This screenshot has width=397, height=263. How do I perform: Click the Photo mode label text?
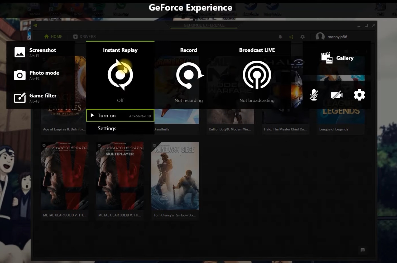point(44,73)
